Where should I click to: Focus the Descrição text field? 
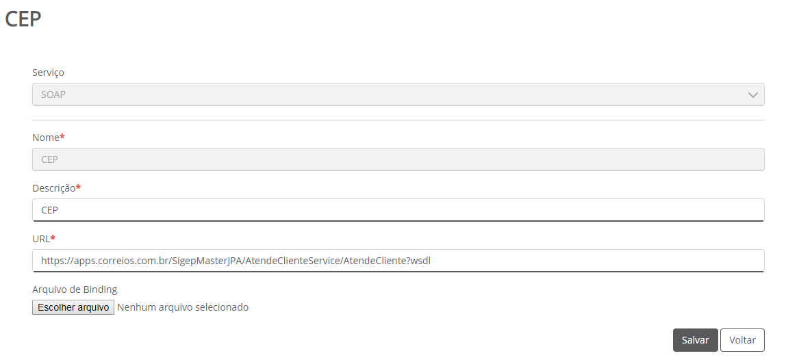[397, 210]
